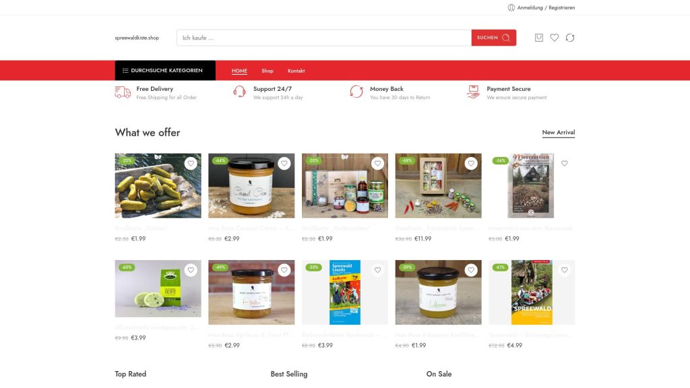Open the Registrieren link
690x388 pixels.
pyautogui.click(x=561, y=7)
